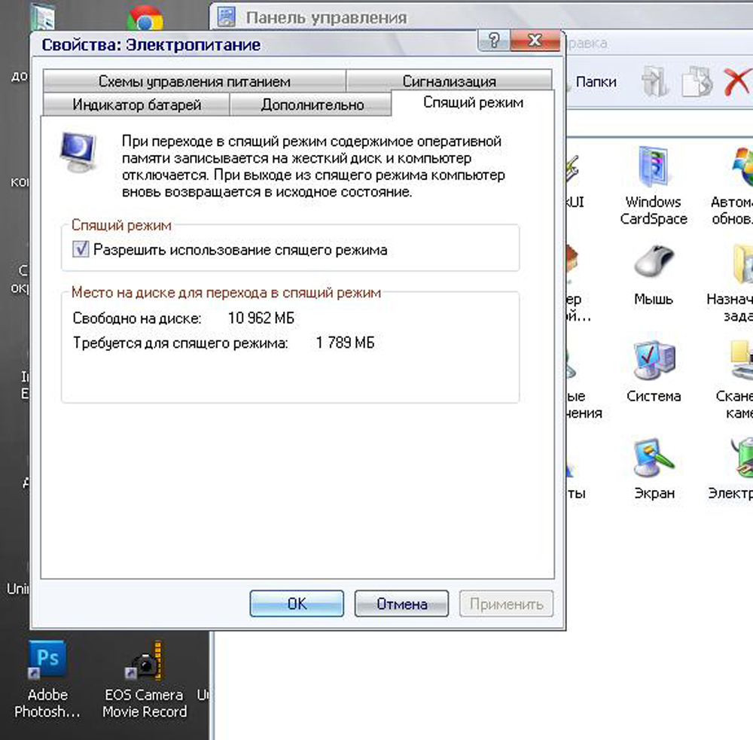Switch to the Сигнализация tab

(x=449, y=81)
